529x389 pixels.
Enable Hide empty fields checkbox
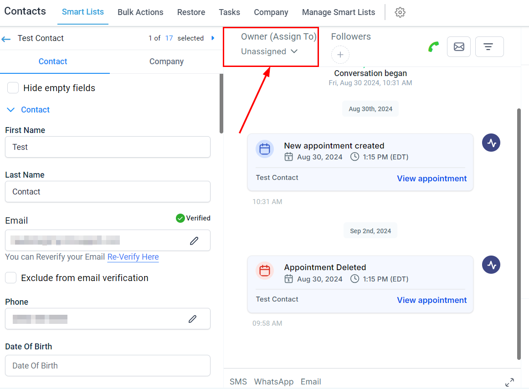pos(13,88)
